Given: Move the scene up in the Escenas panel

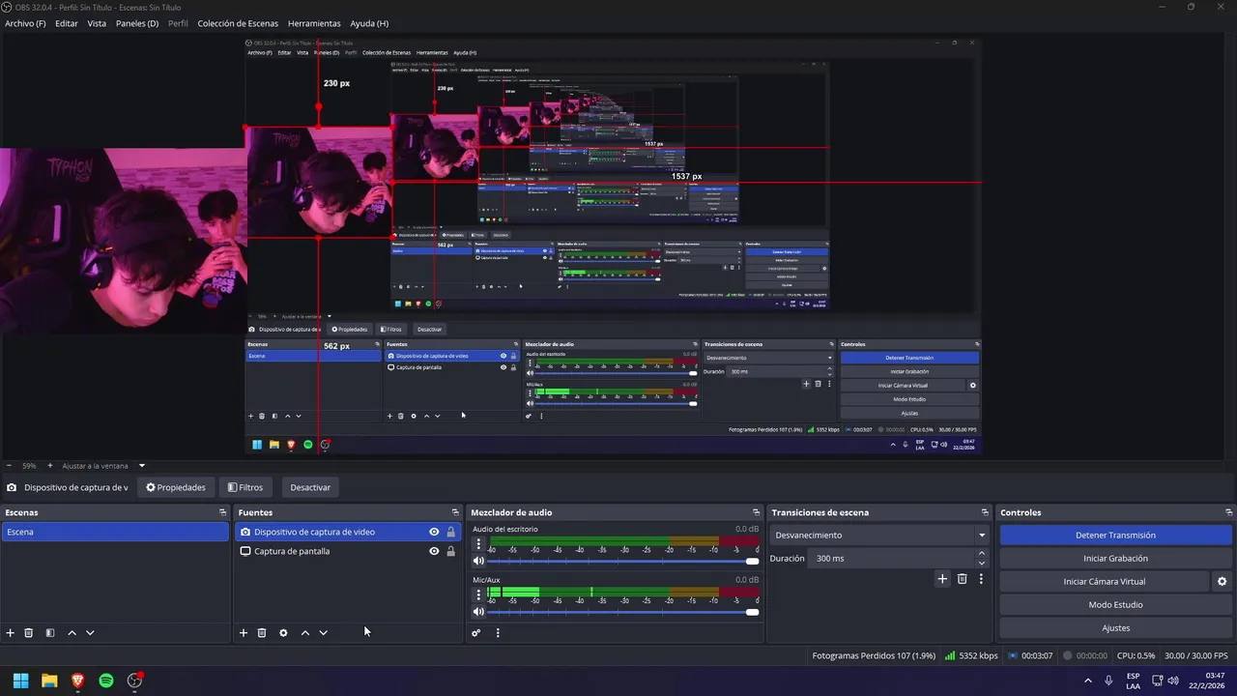Looking at the screenshot, I should tap(72, 633).
